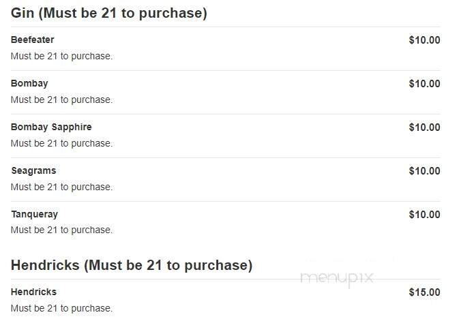Click the price listed for Seagrams
Screen dimensions: 459x334
coord(424,171)
